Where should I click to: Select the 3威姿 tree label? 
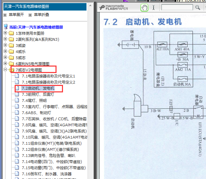(21, 46)
